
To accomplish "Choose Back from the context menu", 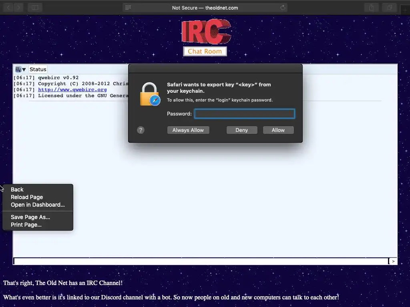I will click(38, 189).
